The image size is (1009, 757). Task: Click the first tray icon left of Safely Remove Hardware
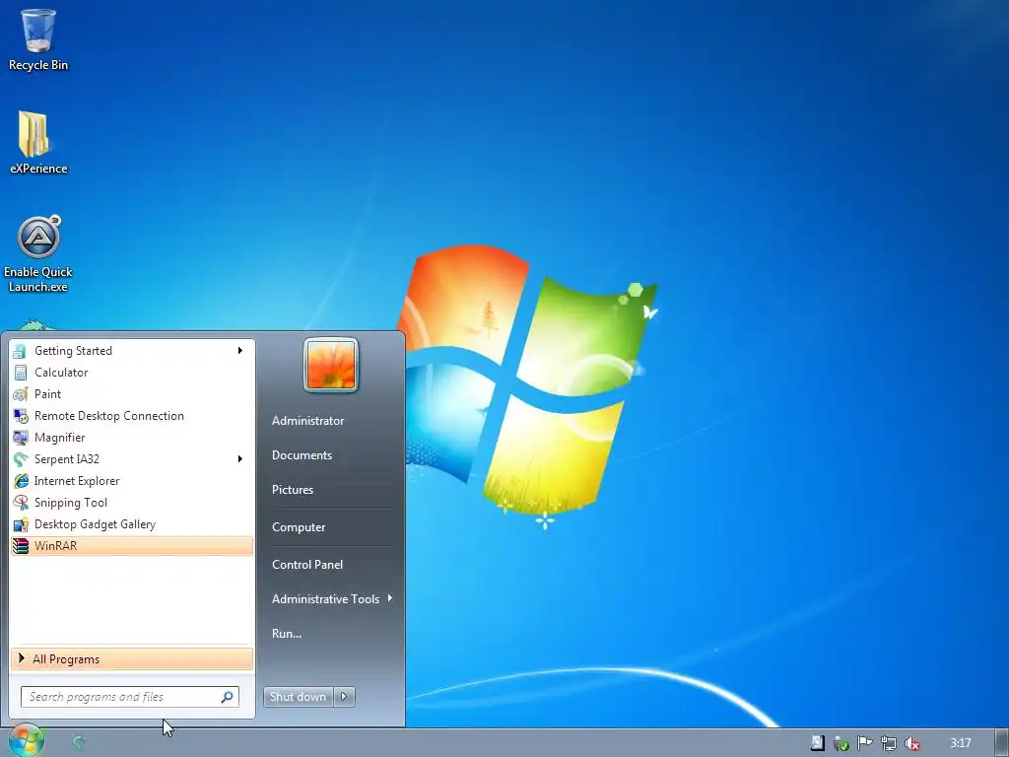pos(817,743)
